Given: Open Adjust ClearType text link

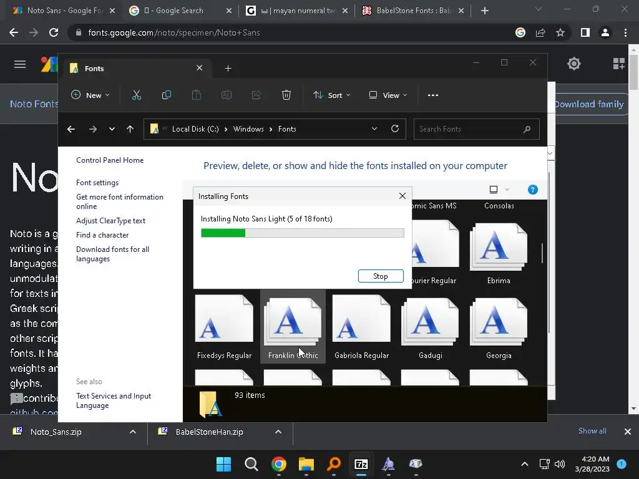Looking at the screenshot, I should point(111,221).
